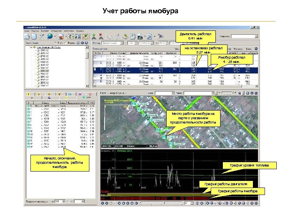Click the Конец column header in the auger work list
Viewport: 281px width, 211px height.
point(58,103)
